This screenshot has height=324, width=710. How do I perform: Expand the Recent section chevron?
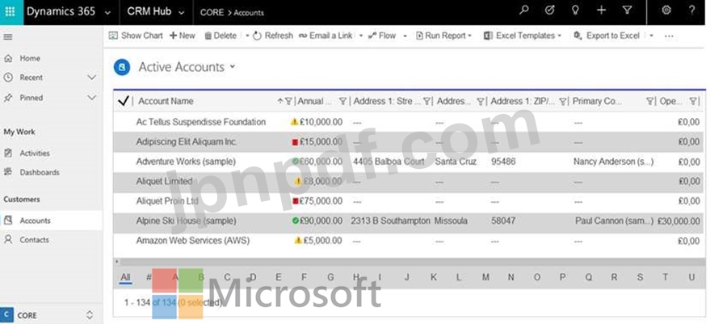pyautogui.click(x=91, y=78)
